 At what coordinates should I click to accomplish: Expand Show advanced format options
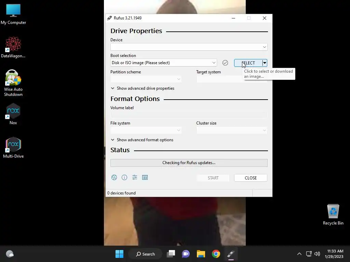(142, 140)
